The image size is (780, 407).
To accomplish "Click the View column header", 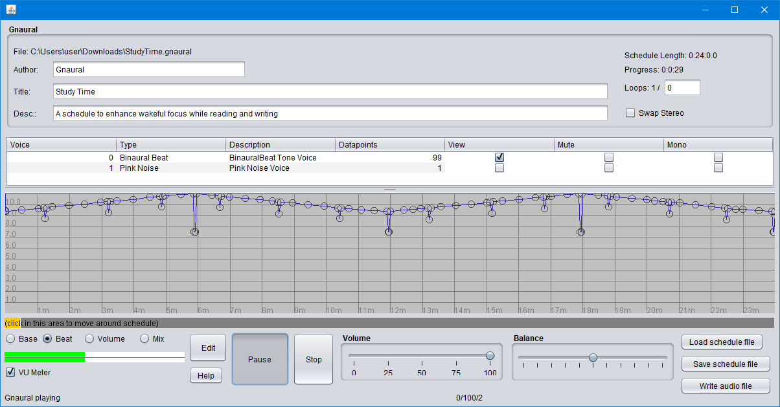I will (x=499, y=145).
